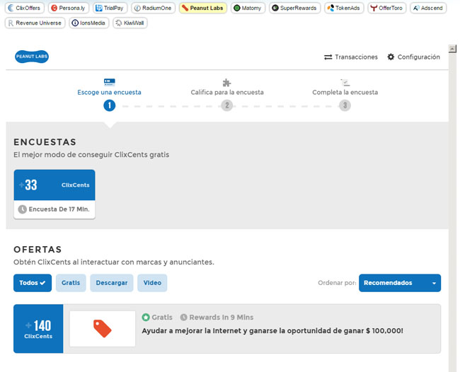Click the clock icon on the 17 min survey
Viewport: 460px width, 372px height.
tap(23, 209)
